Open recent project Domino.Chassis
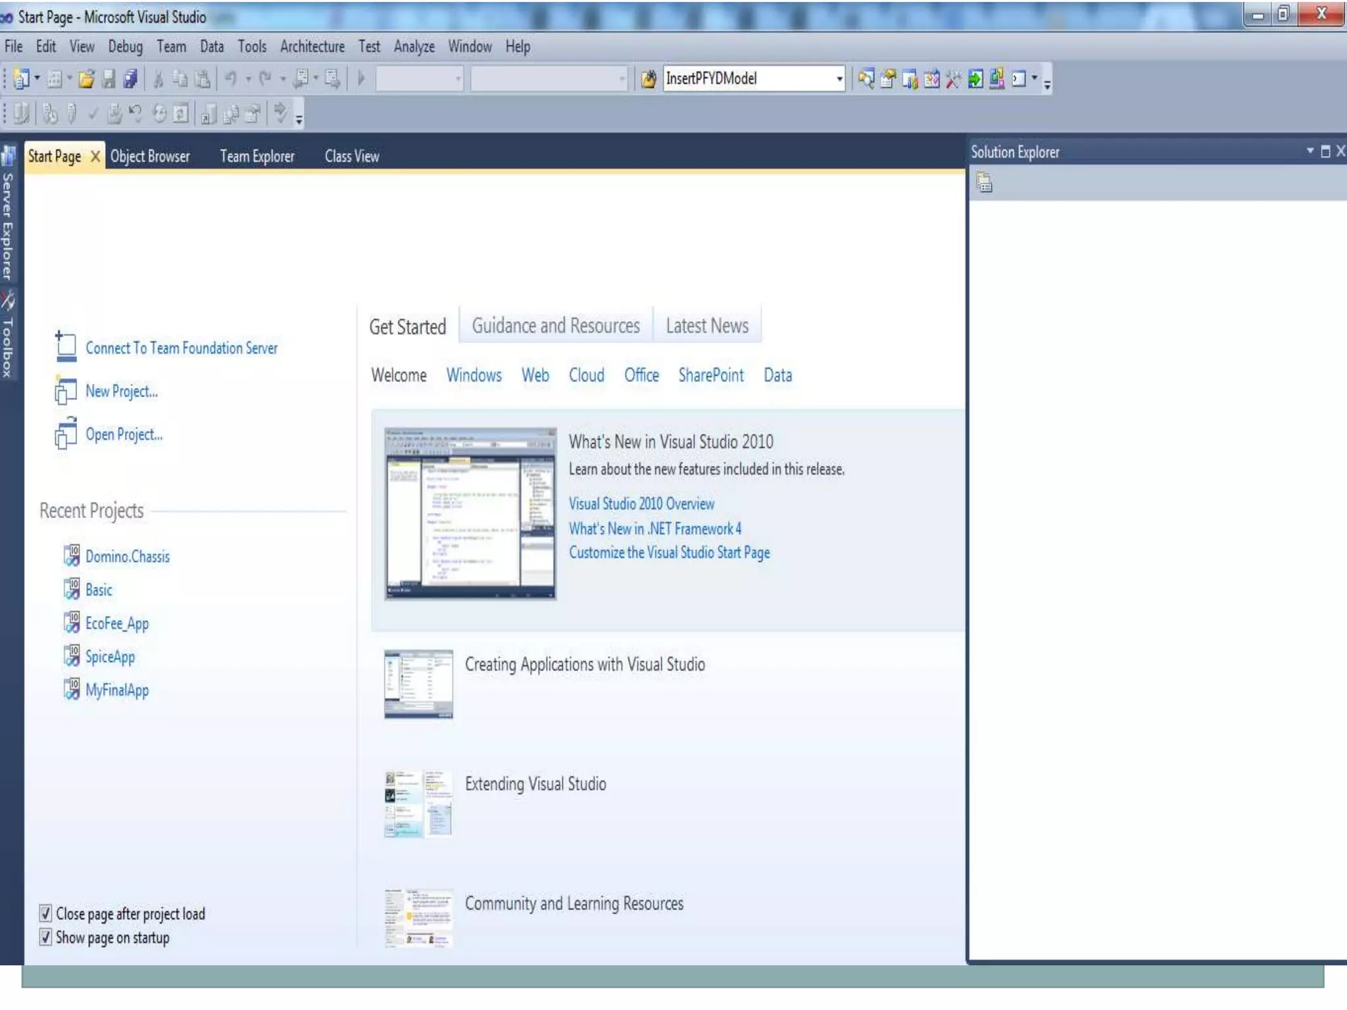Image resolution: width=1347 pixels, height=1010 pixels. click(127, 556)
